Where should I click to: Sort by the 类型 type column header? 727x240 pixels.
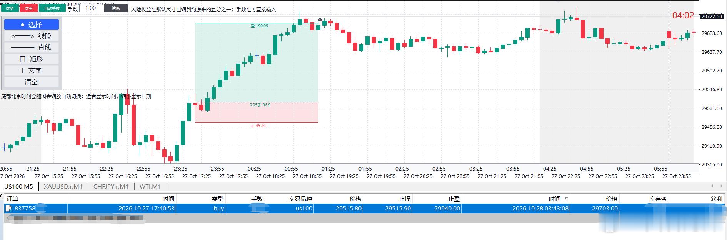point(200,199)
